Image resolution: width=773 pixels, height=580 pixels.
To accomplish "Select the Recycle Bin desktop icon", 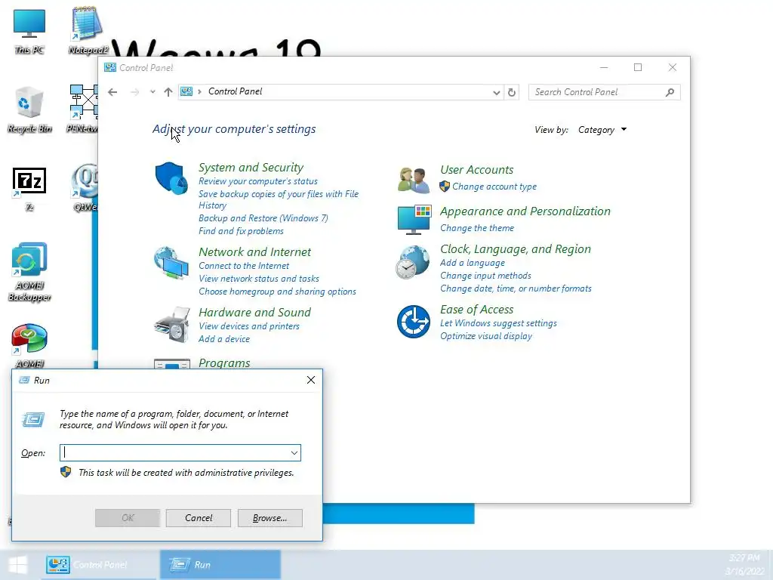I will point(29,110).
